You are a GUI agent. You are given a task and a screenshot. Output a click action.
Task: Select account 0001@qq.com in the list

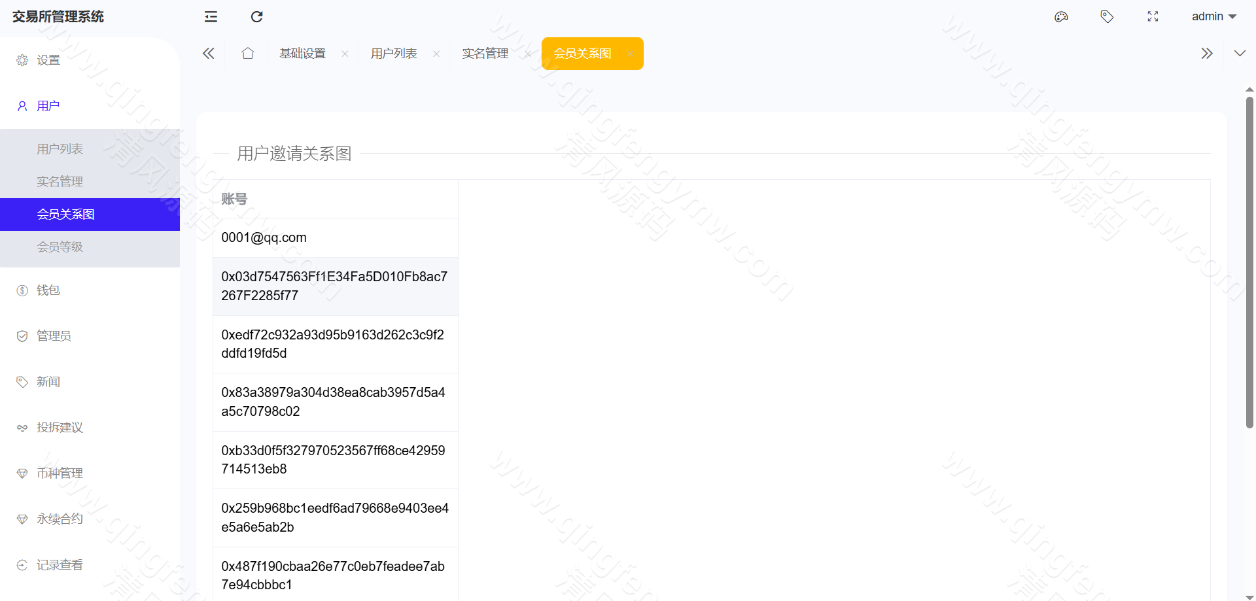(x=264, y=237)
